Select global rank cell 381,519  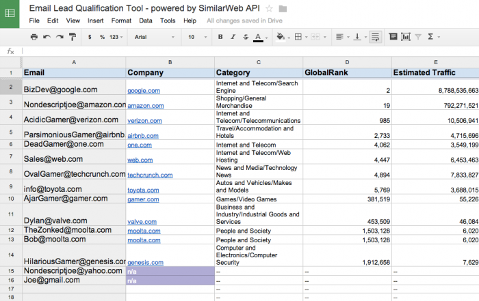(347, 199)
